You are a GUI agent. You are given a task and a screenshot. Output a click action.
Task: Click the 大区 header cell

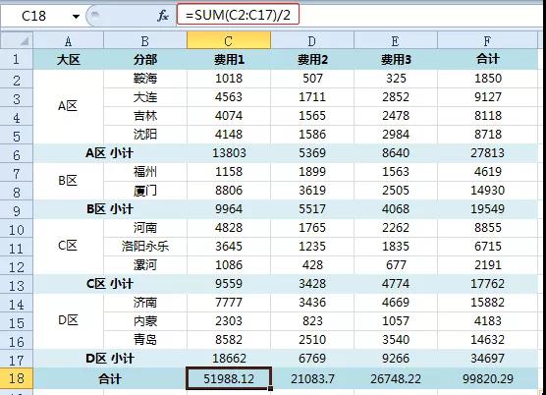69,60
